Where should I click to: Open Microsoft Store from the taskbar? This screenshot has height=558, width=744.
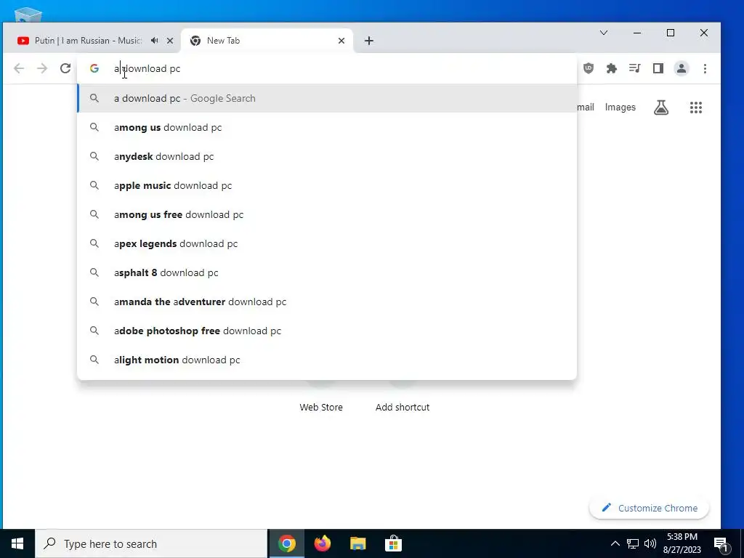point(393,543)
